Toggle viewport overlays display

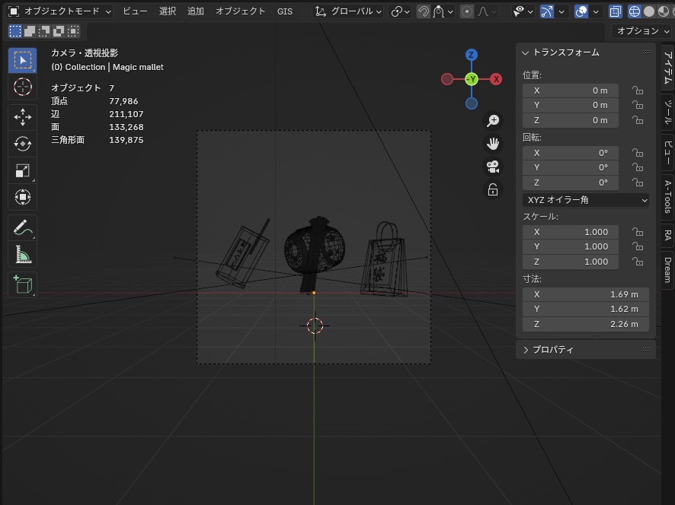(581, 11)
